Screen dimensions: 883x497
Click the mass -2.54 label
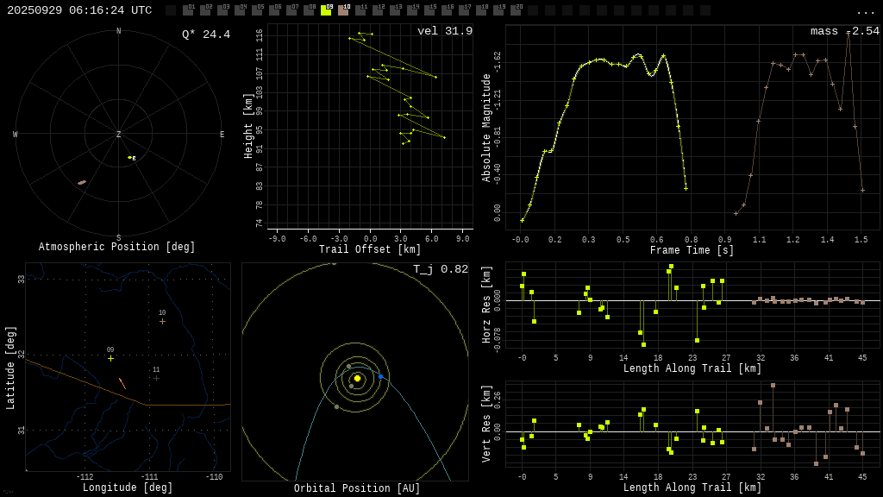(844, 31)
